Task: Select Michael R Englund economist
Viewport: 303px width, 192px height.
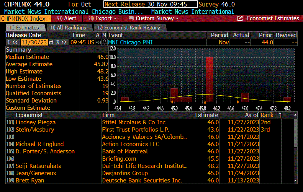Action: click(39, 144)
